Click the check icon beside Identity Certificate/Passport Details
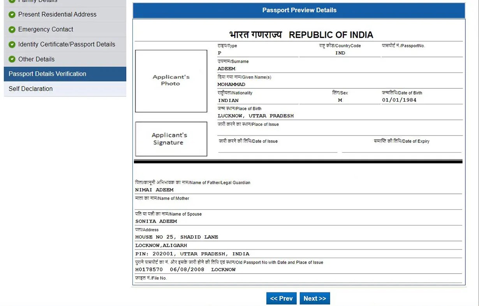Image resolution: width=479 pixels, height=306 pixels. [12, 44]
